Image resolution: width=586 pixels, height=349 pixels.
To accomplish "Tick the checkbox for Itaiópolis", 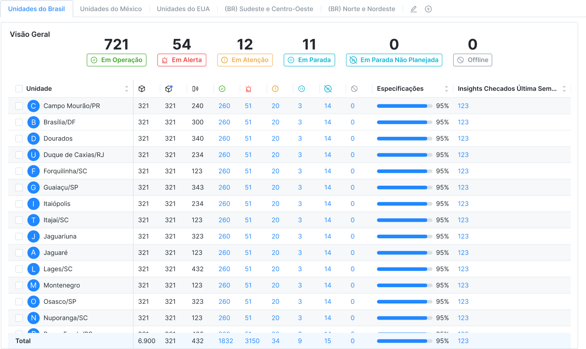I will pyautogui.click(x=19, y=204).
